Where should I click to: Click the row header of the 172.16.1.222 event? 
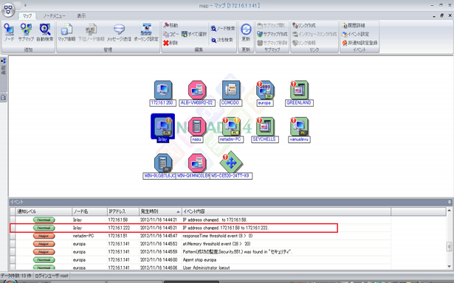(x=13, y=228)
